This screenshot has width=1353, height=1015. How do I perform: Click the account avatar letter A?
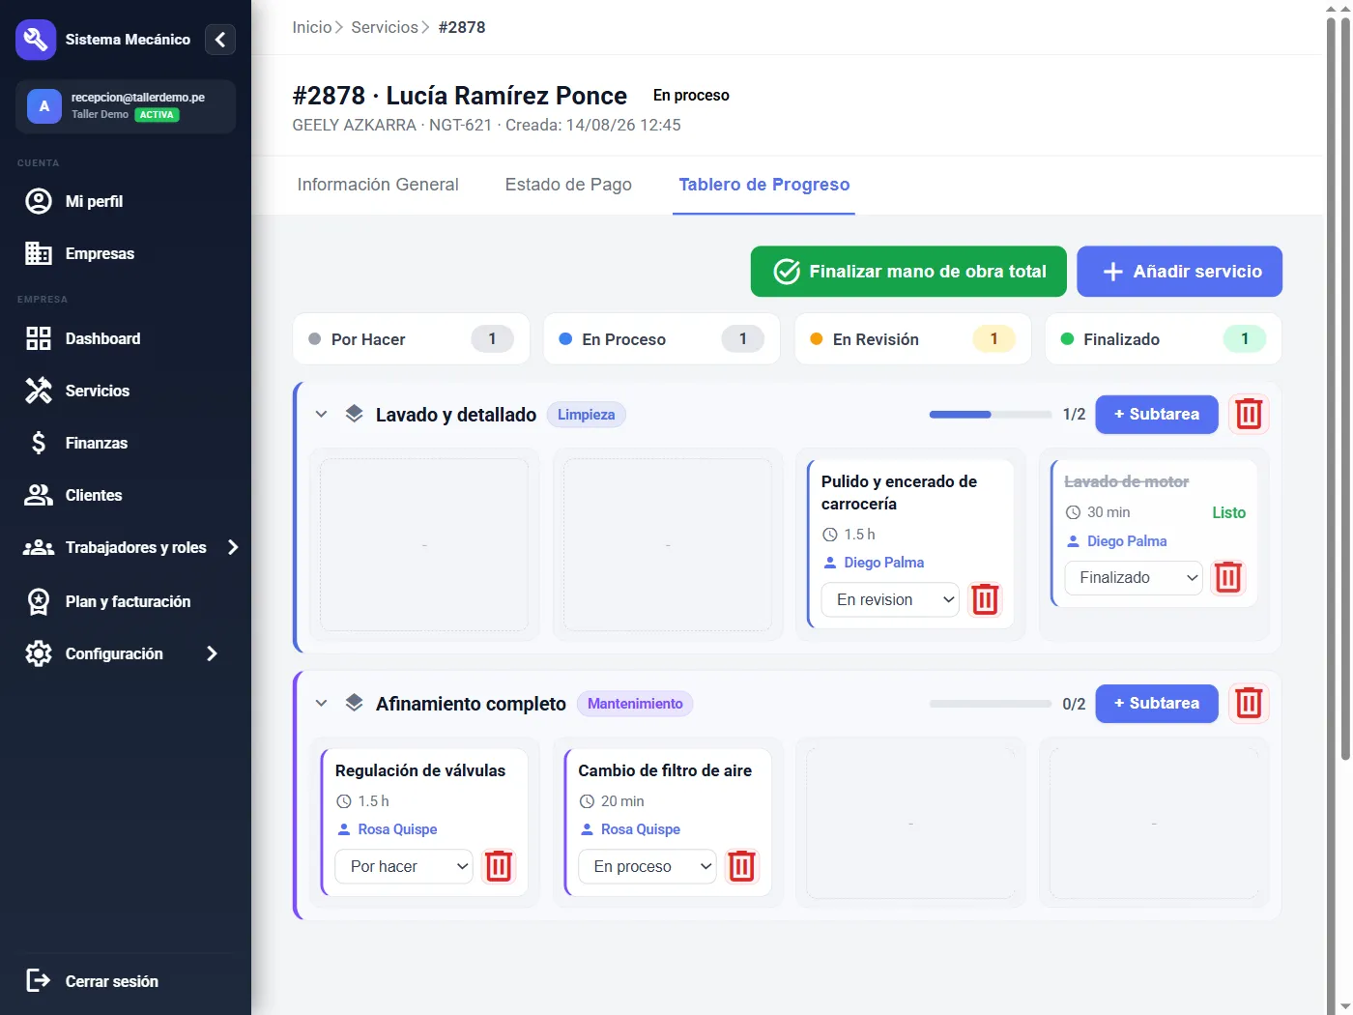[x=44, y=106]
